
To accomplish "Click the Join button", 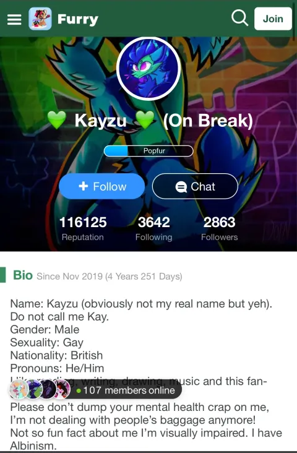I will click(273, 19).
